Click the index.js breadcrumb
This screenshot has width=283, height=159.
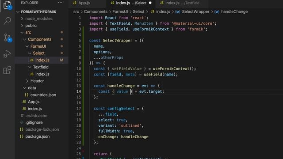tap(163, 12)
